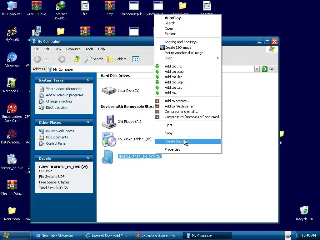
Task: Select the 7.zip desktop archive
Action: click(110, 8)
